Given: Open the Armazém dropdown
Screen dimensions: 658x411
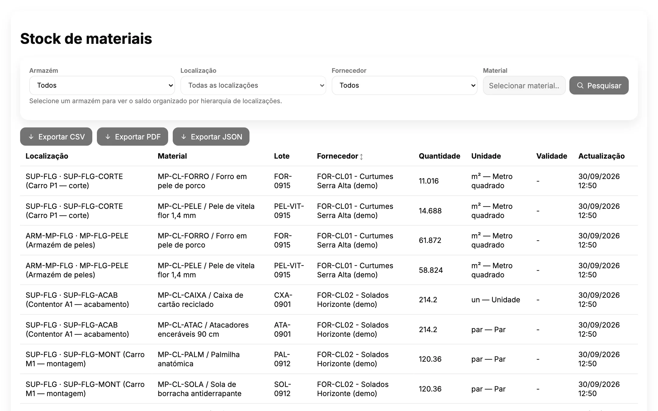Looking at the screenshot, I should pyautogui.click(x=102, y=85).
